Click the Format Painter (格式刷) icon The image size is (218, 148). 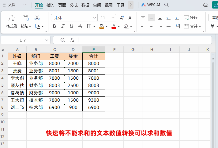coord(12,18)
